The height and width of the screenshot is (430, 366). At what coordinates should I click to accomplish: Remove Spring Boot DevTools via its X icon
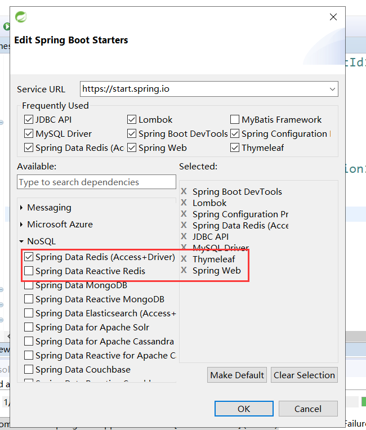click(184, 191)
